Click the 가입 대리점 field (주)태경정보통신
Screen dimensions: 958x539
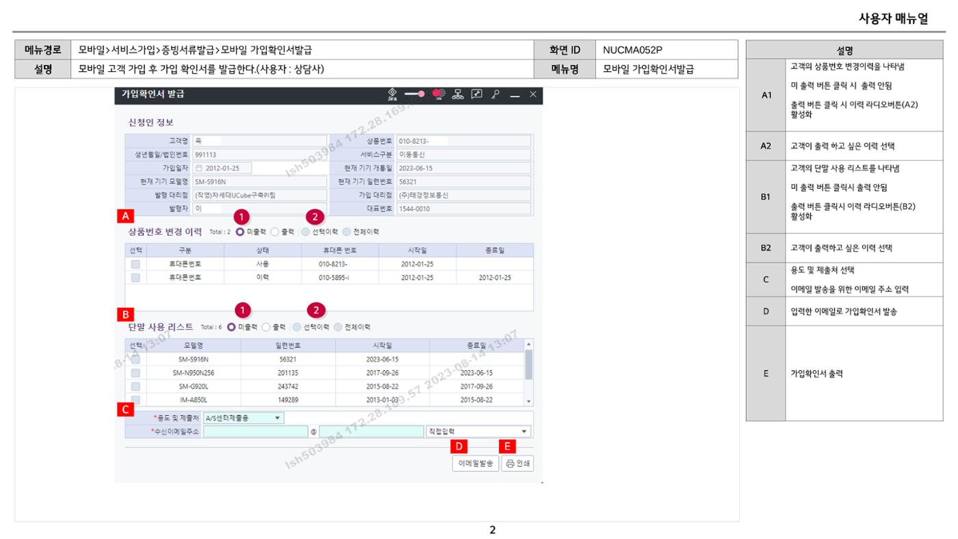[x=464, y=195]
